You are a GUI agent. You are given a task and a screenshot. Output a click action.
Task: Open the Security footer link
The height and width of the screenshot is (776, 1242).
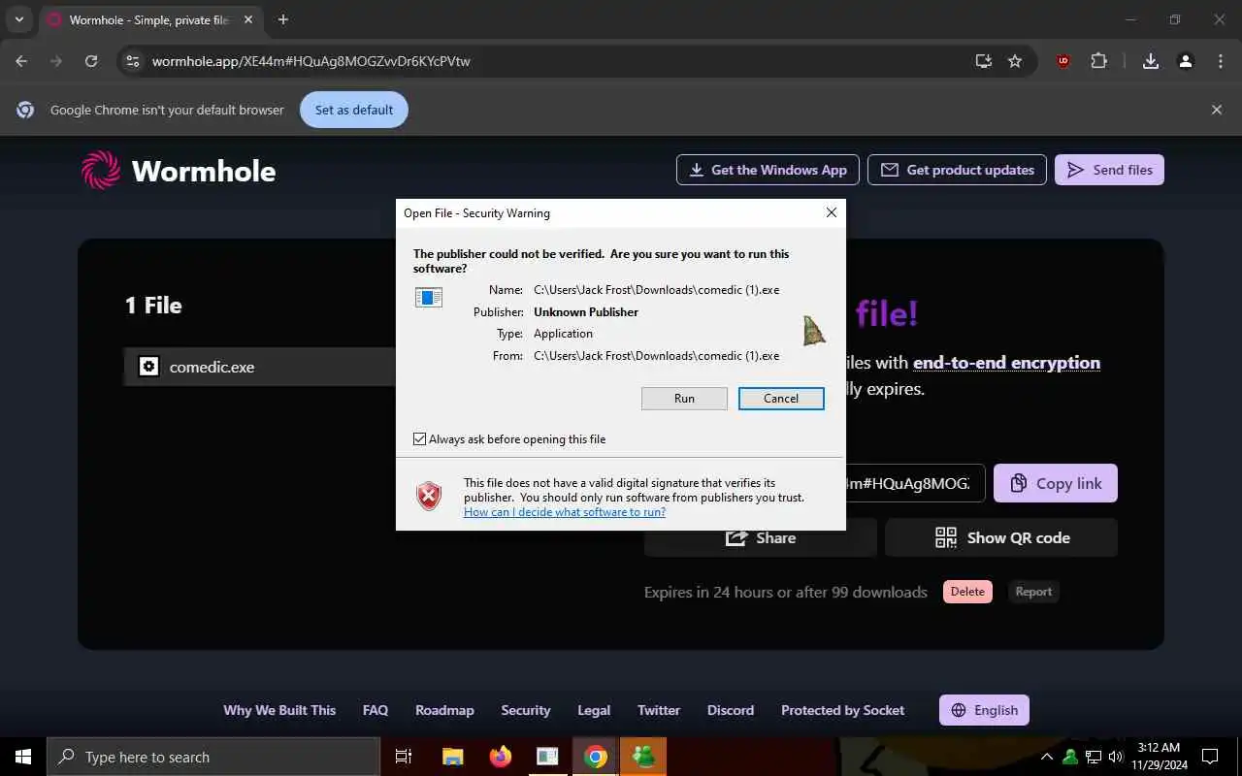[x=526, y=710]
